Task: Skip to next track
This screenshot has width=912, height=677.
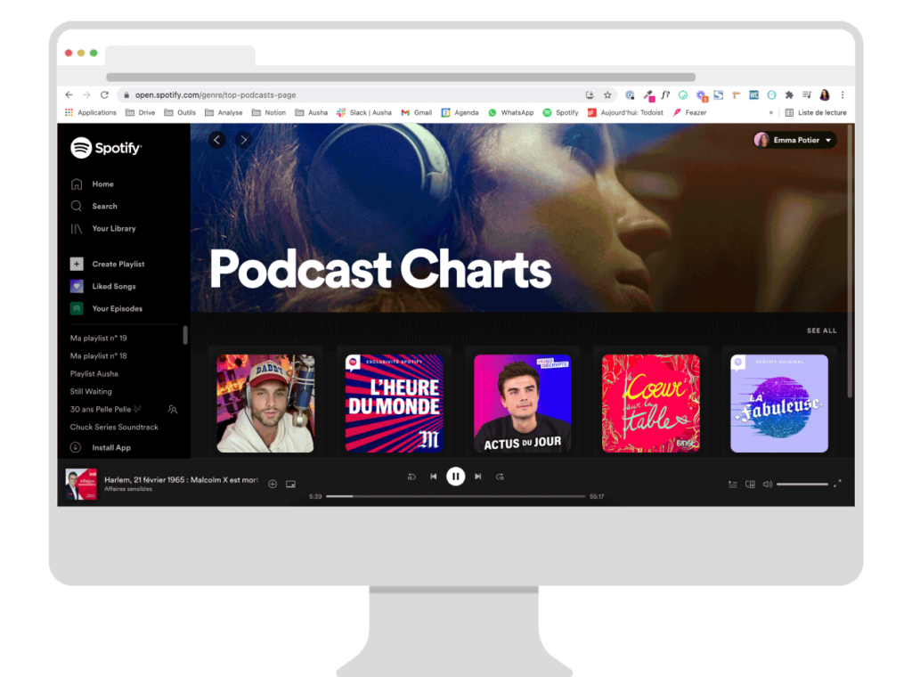Action: tap(478, 477)
